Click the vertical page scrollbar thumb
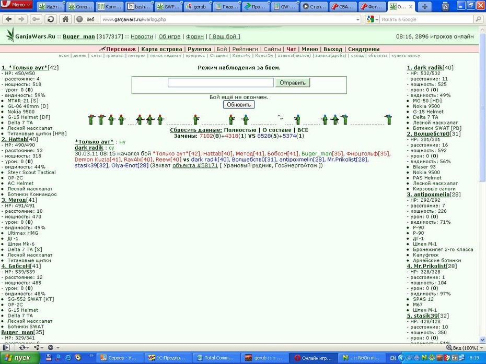Image resolution: width=486 pixels, height=364 pixels. (482, 107)
